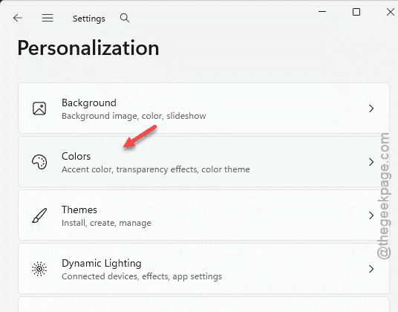Click the Colors palette icon

point(39,162)
